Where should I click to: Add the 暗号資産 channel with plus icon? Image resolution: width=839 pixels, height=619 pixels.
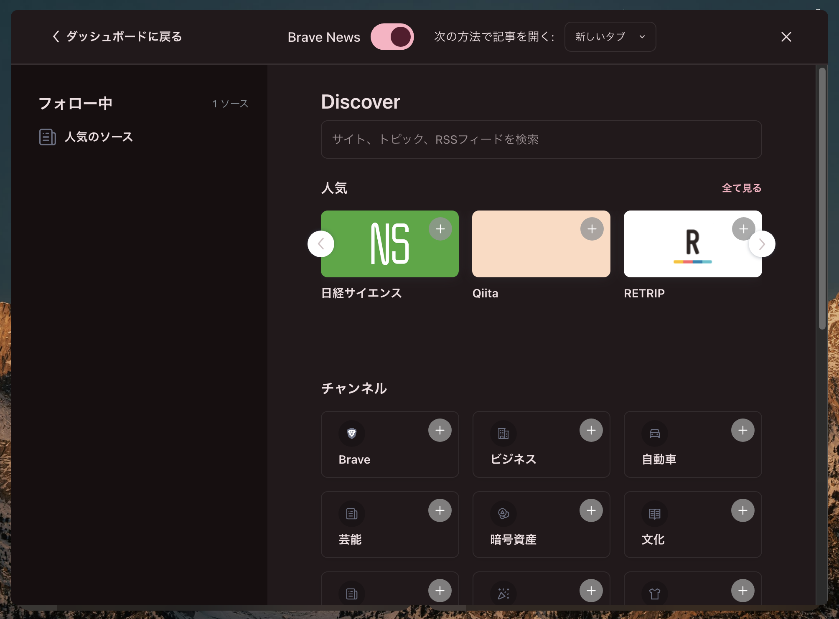591,510
